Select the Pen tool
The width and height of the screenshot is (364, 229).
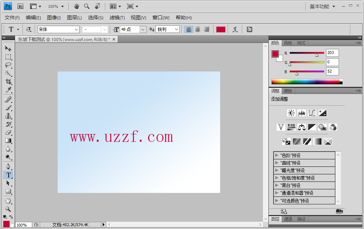point(8,166)
